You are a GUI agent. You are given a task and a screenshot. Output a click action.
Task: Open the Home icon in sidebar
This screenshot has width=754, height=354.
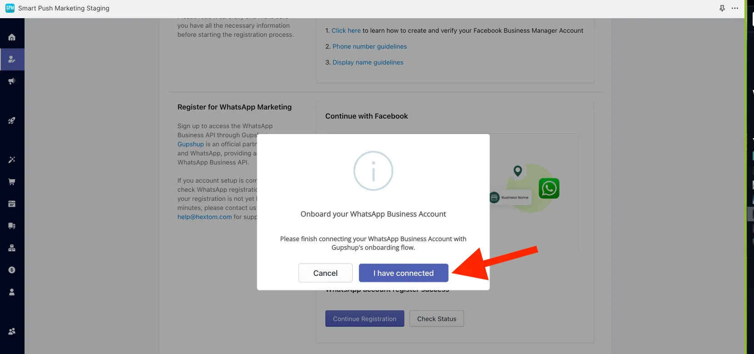coord(12,37)
